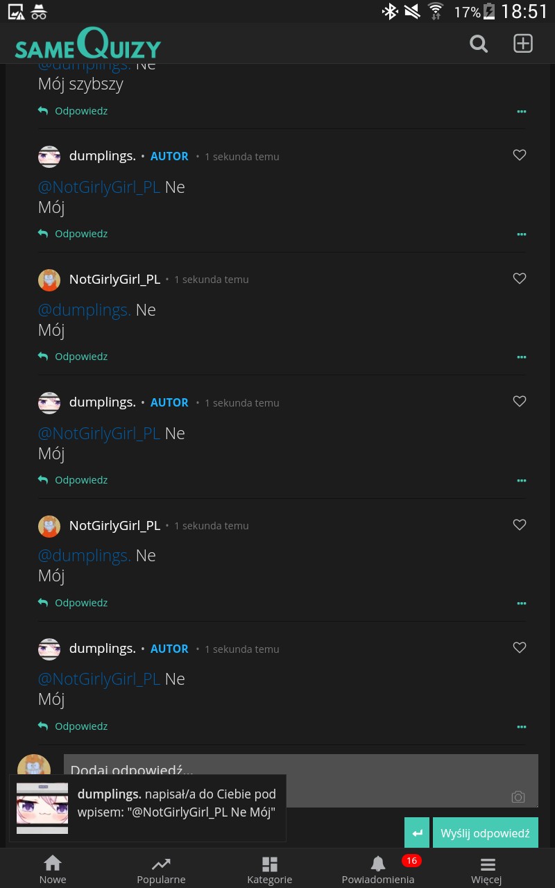Switch to the Kategorie tab
Image resolution: width=555 pixels, height=888 pixels.
(x=270, y=869)
